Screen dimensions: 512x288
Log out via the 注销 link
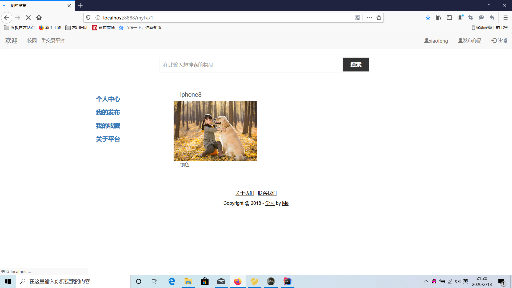[499, 41]
